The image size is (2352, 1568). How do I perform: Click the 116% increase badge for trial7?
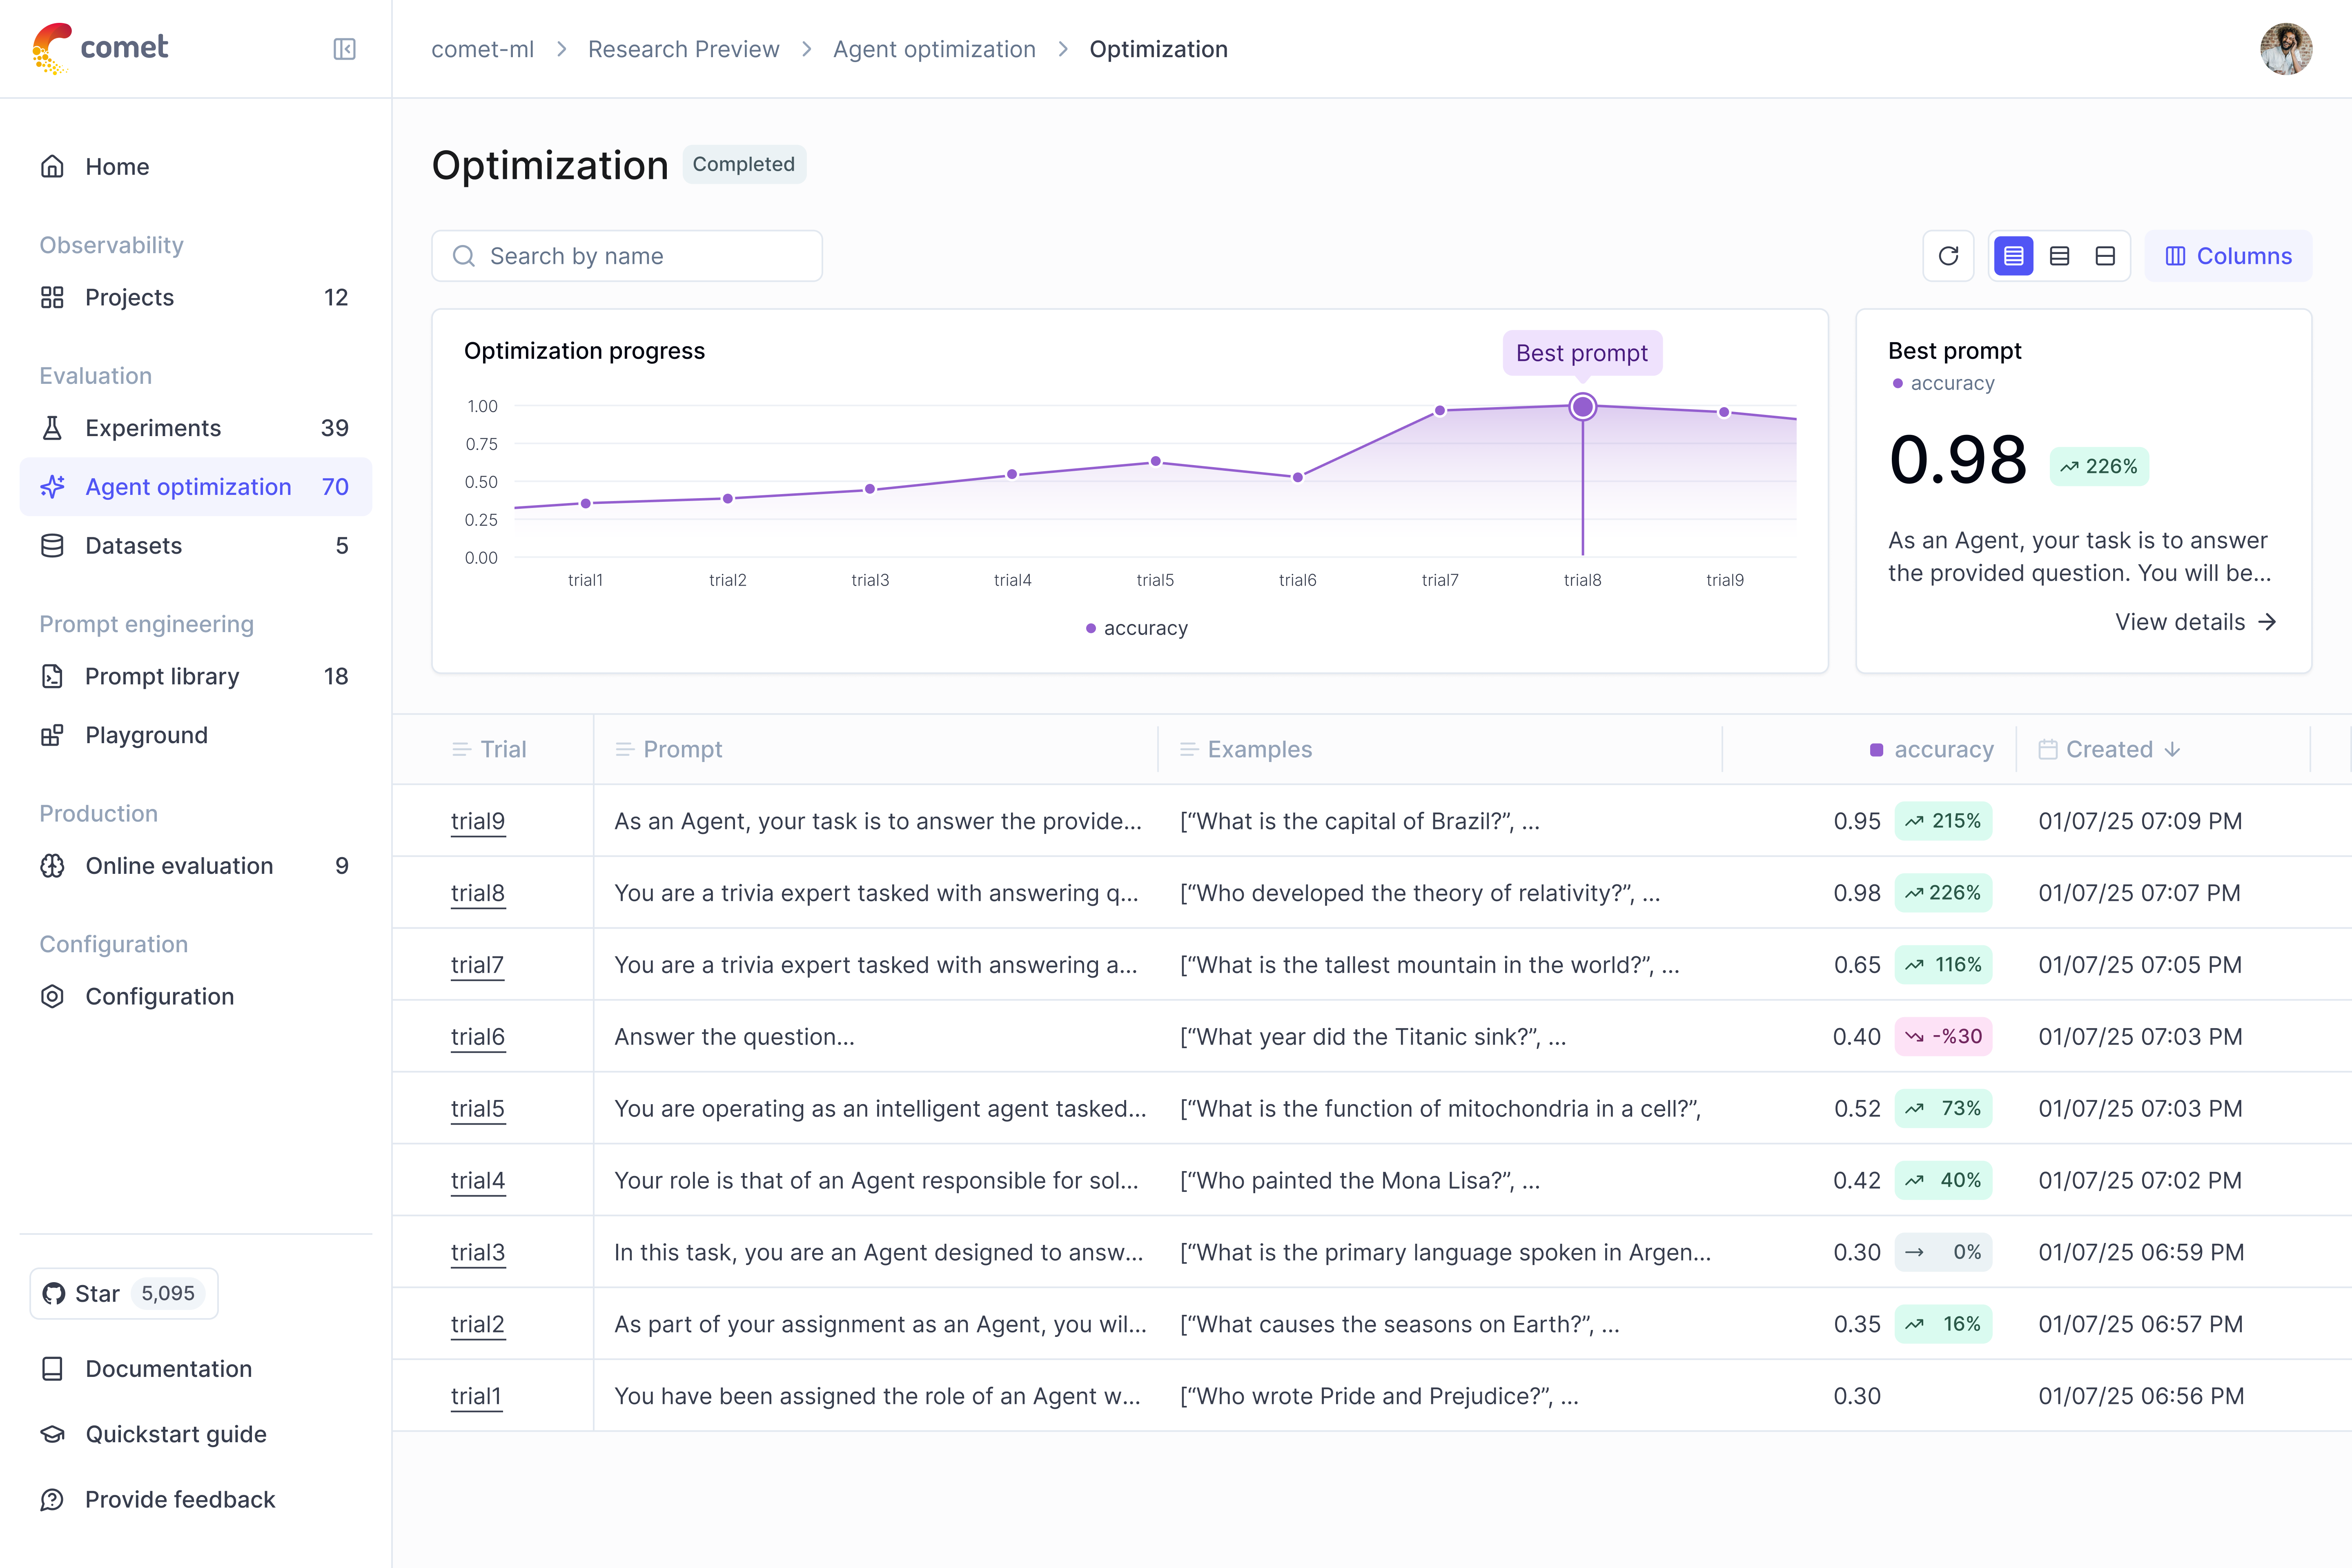[1943, 965]
